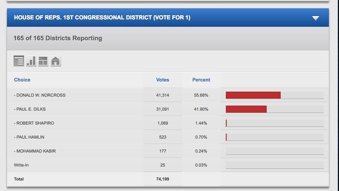This screenshot has width=339, height=191.
Task: Sort by the Percent column header
Action: point(201,80)
